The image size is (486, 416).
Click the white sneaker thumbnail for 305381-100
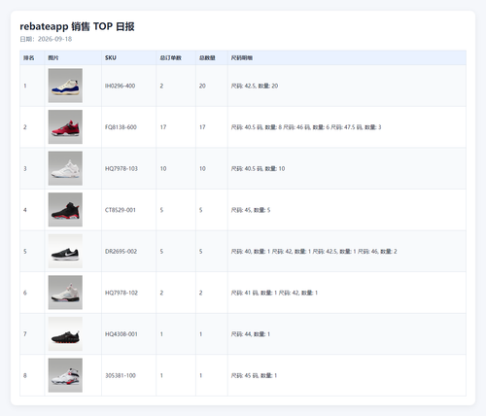[x=65, y=375]
